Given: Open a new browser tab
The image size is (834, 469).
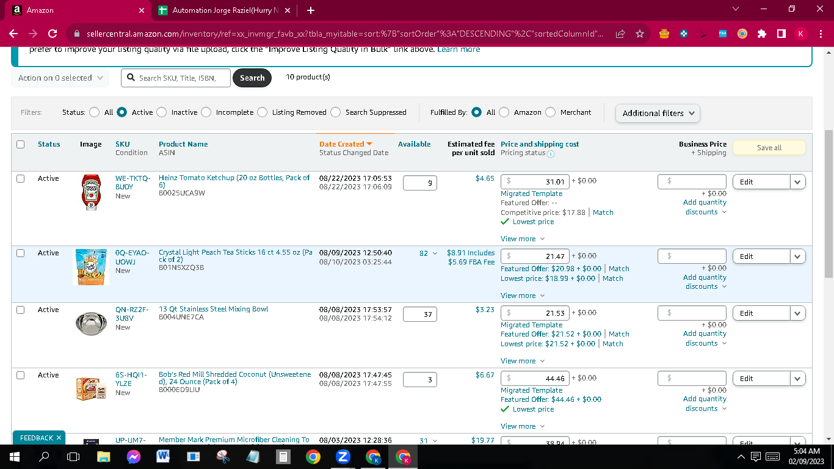Looking at the screenshot, I should click(311, 10).
